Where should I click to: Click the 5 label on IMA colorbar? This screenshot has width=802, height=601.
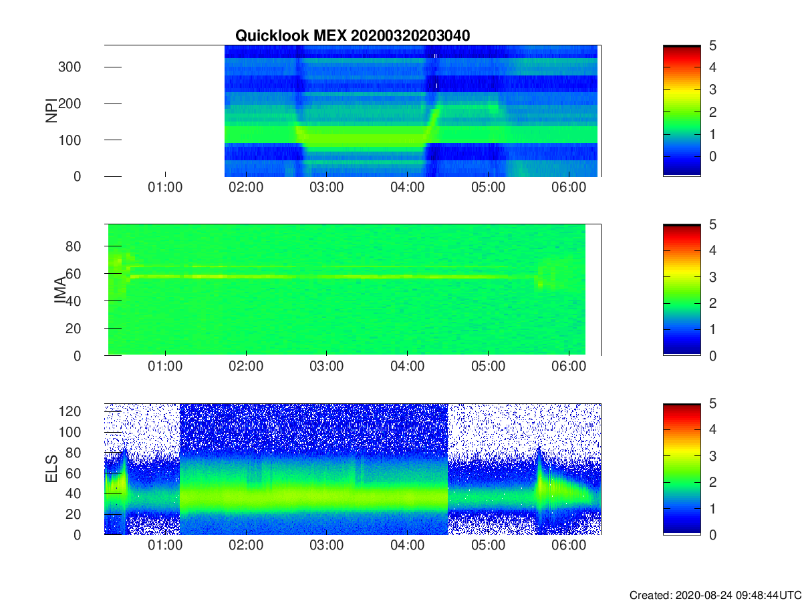pyautogui.click(x=712, y=224)
